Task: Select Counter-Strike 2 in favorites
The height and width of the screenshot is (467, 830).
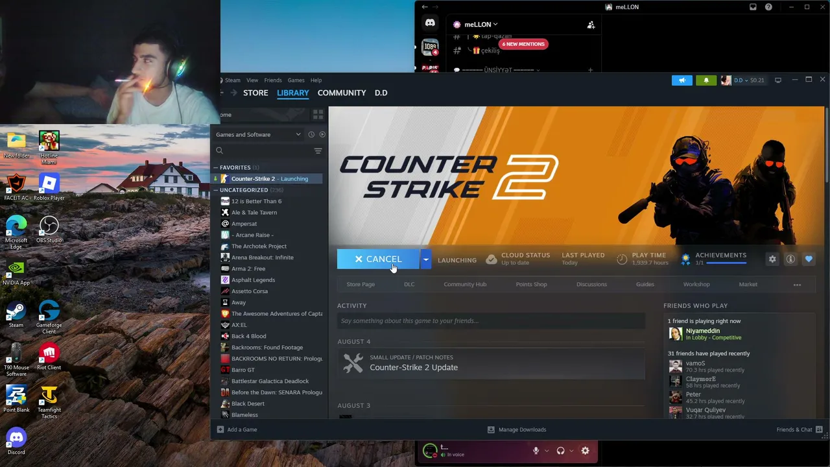Action: coord(268,179)
